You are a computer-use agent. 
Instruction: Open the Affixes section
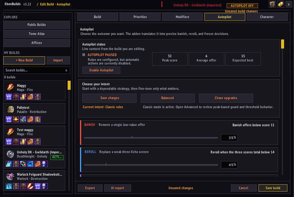click(37, 43)
